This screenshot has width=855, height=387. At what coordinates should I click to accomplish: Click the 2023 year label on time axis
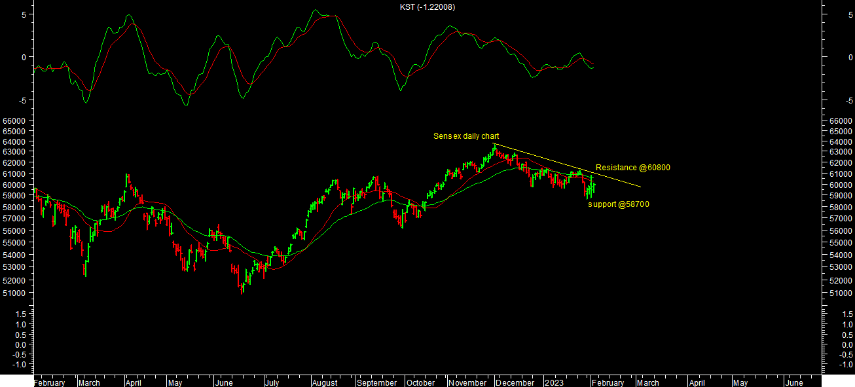point(554,382)
